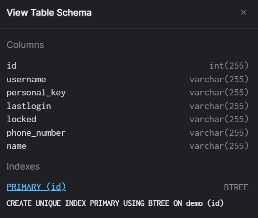The image size is (258, 218).
Task: Click the varchar(255) type beside name
Action: [x=219, y=146]
